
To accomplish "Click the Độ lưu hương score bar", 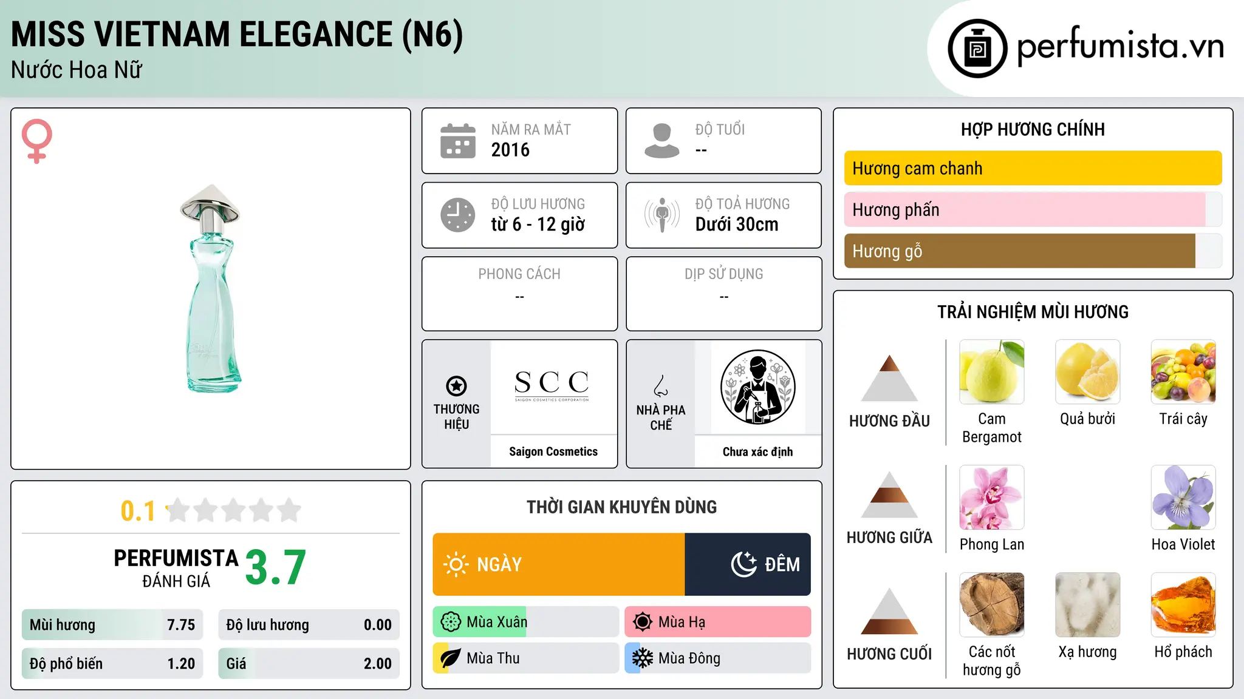I will [x=309, y=625].
